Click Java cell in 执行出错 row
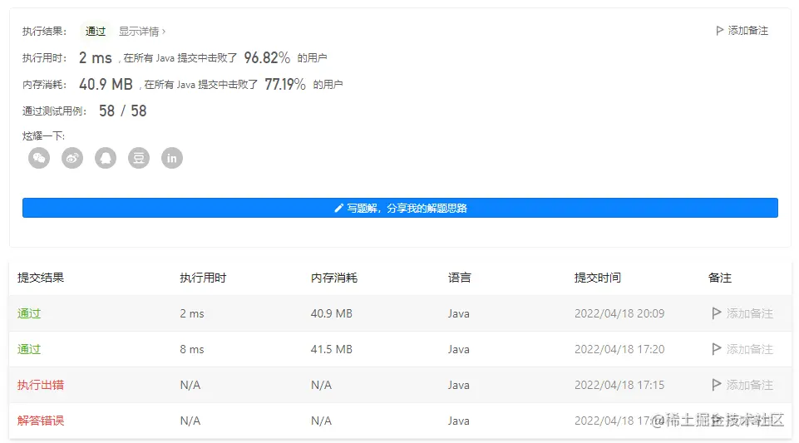Screen dimensions: 799x443 [459, 385]
